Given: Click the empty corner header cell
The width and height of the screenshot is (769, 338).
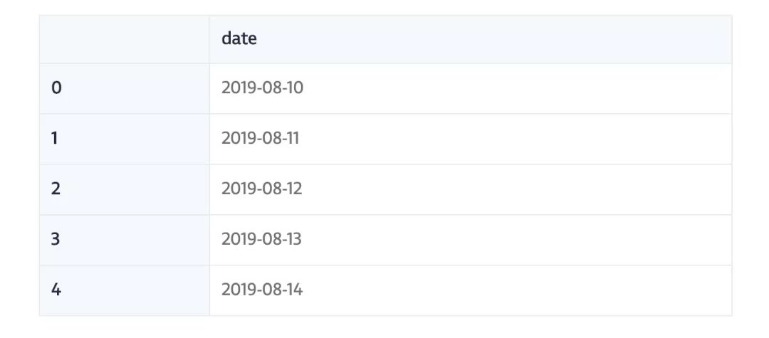Looking at the screenshot, I should click(125, 39).
